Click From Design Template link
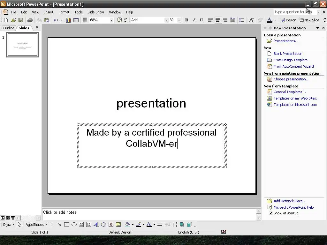327x245 pixels. [291, 60]
